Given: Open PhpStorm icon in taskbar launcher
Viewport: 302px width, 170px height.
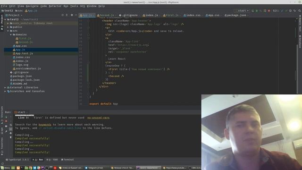Looking at the screenshot, I should (43, 168).
